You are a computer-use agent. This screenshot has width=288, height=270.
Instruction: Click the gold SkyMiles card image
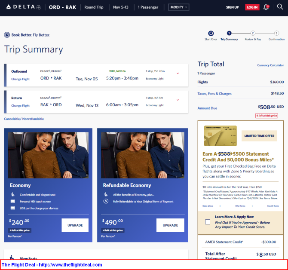[221, 136]
